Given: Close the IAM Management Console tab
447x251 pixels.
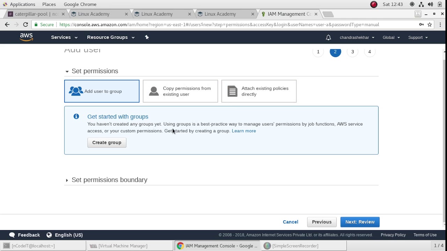Looking at the screenshot, I should tap(316, 14).
